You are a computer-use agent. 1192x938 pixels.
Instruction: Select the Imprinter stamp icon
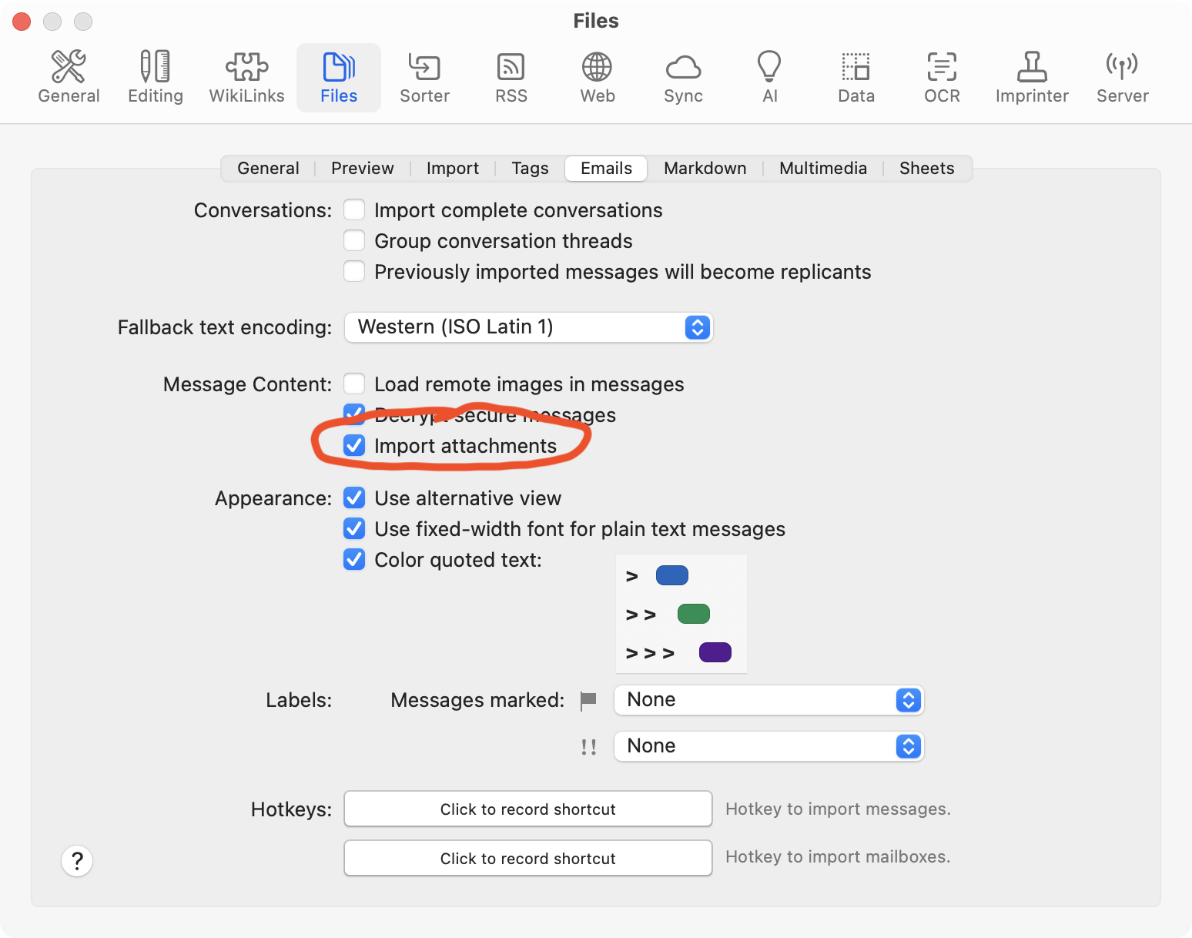click(x=1032, y=77)
